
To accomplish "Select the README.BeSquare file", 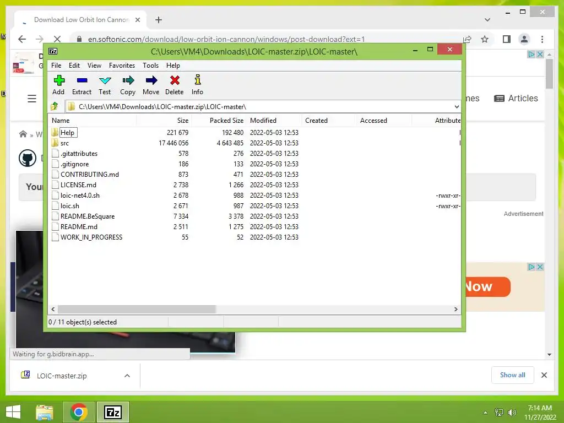I will click(x=88, y=216).
